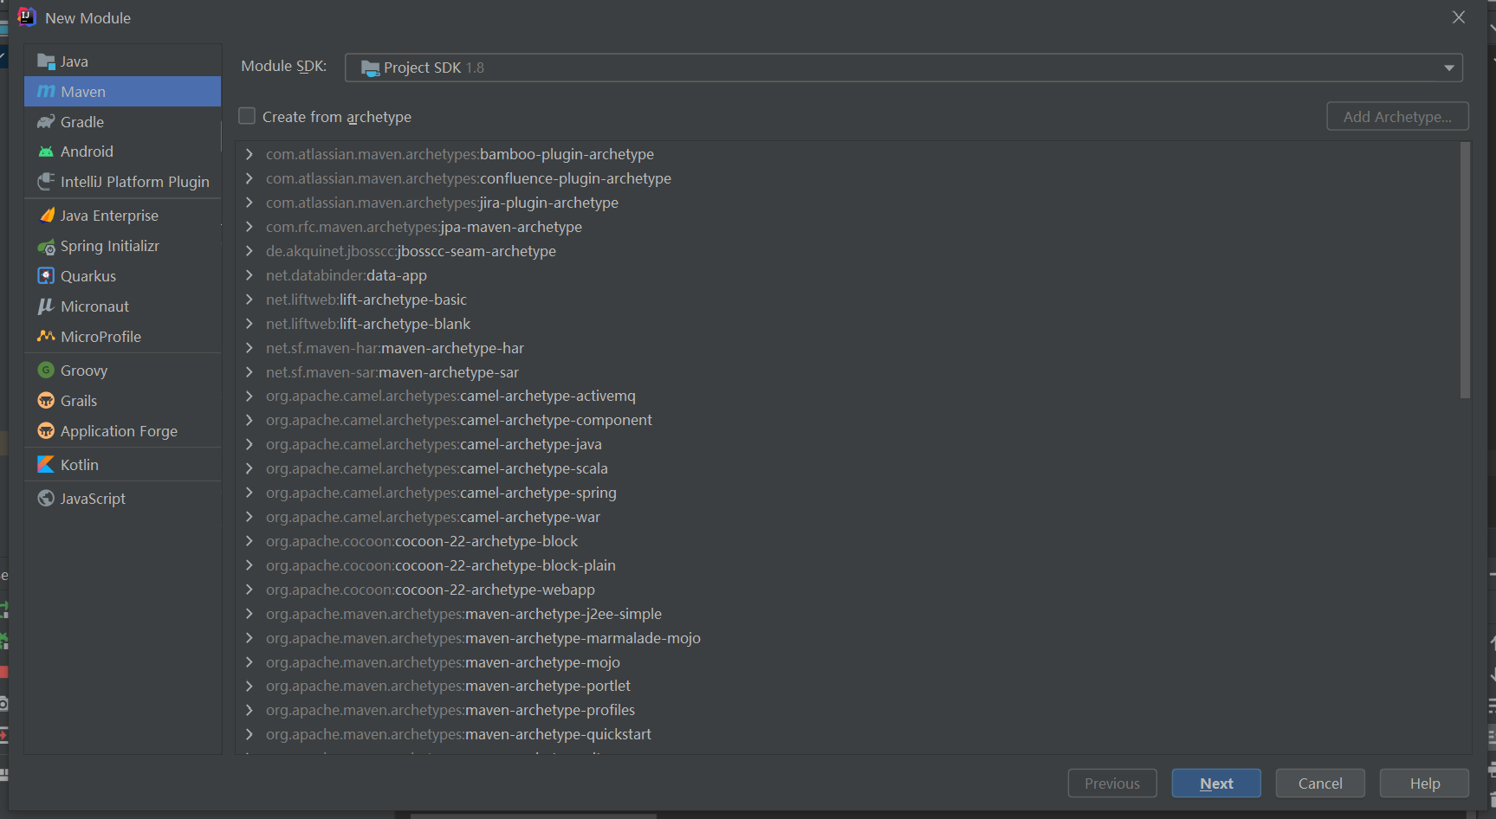Close the New Module dialog
Viewport: 1496px width, 819px height.
coord(1459,17)
